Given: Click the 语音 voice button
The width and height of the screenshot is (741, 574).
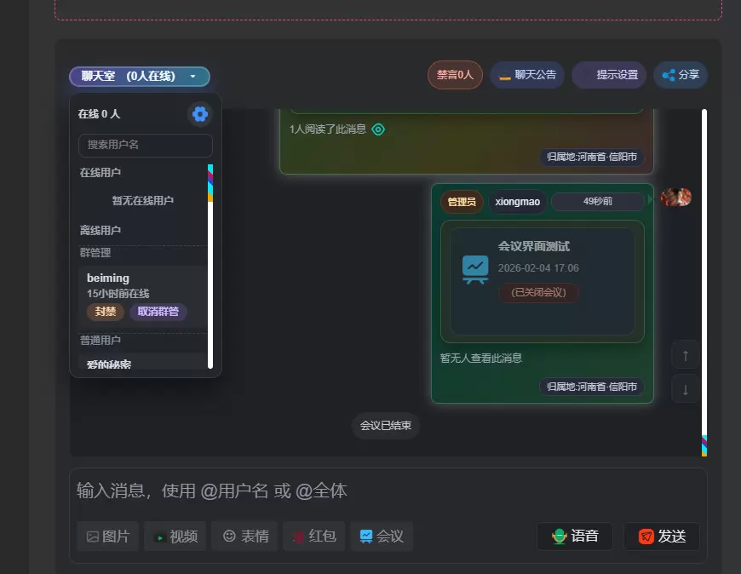Looking at the screenshot, I should 575,537.
